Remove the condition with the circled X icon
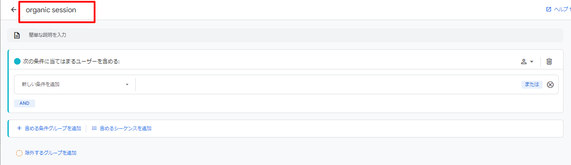The width and height of the screenshot is (571, 165). pyautogui.click(x=550, y=85)
